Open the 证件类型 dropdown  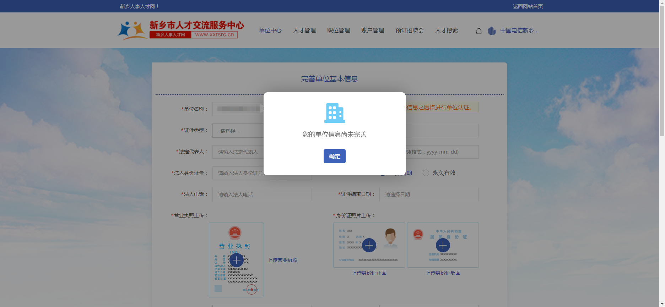tap(238, 131)
